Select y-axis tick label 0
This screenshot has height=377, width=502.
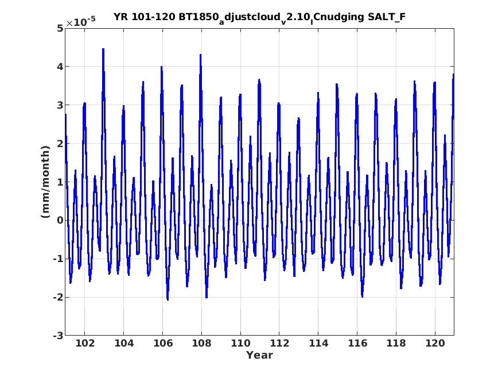60,221
